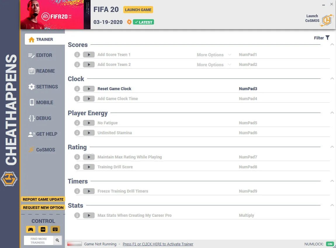
Task: Show info for Max Stats When Creating My Career Pro
Action: pos(77,215)
